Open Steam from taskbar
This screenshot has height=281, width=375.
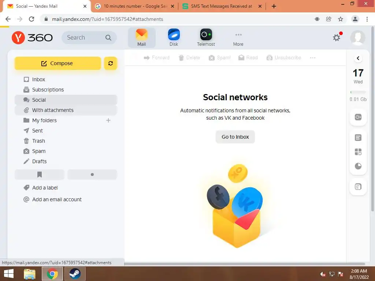pyautogui.click(x=75, y=274)
